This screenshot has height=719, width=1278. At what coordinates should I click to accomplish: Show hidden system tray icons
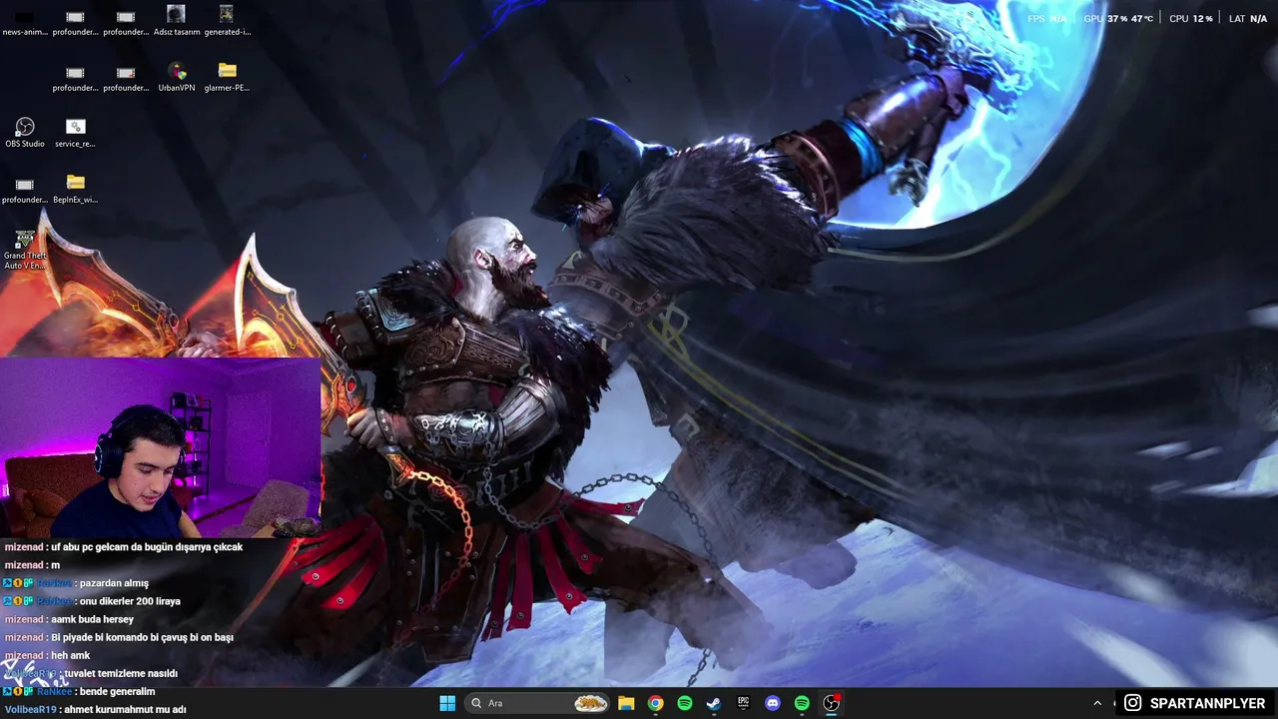click(x=1097, y=703)
